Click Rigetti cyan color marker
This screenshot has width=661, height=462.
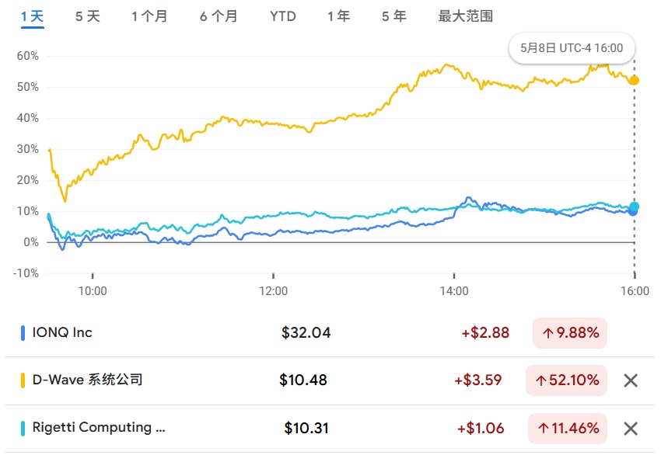(23, 428)
